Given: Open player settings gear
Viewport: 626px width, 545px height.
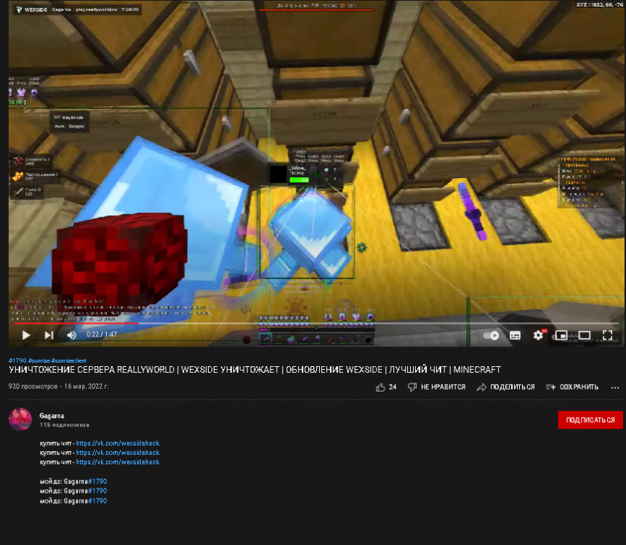Looking at the screenshot, I should click(538, 335).
